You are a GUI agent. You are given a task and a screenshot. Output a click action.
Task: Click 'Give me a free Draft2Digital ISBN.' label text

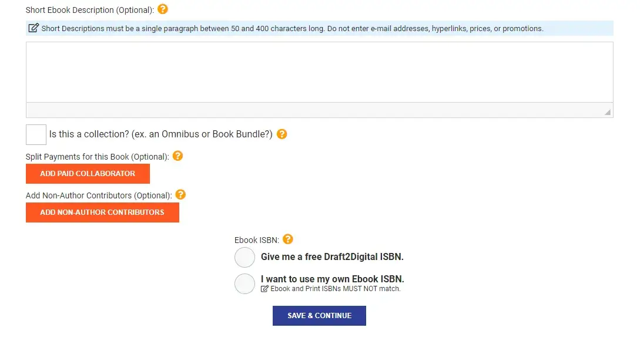(x=332, y=257)
